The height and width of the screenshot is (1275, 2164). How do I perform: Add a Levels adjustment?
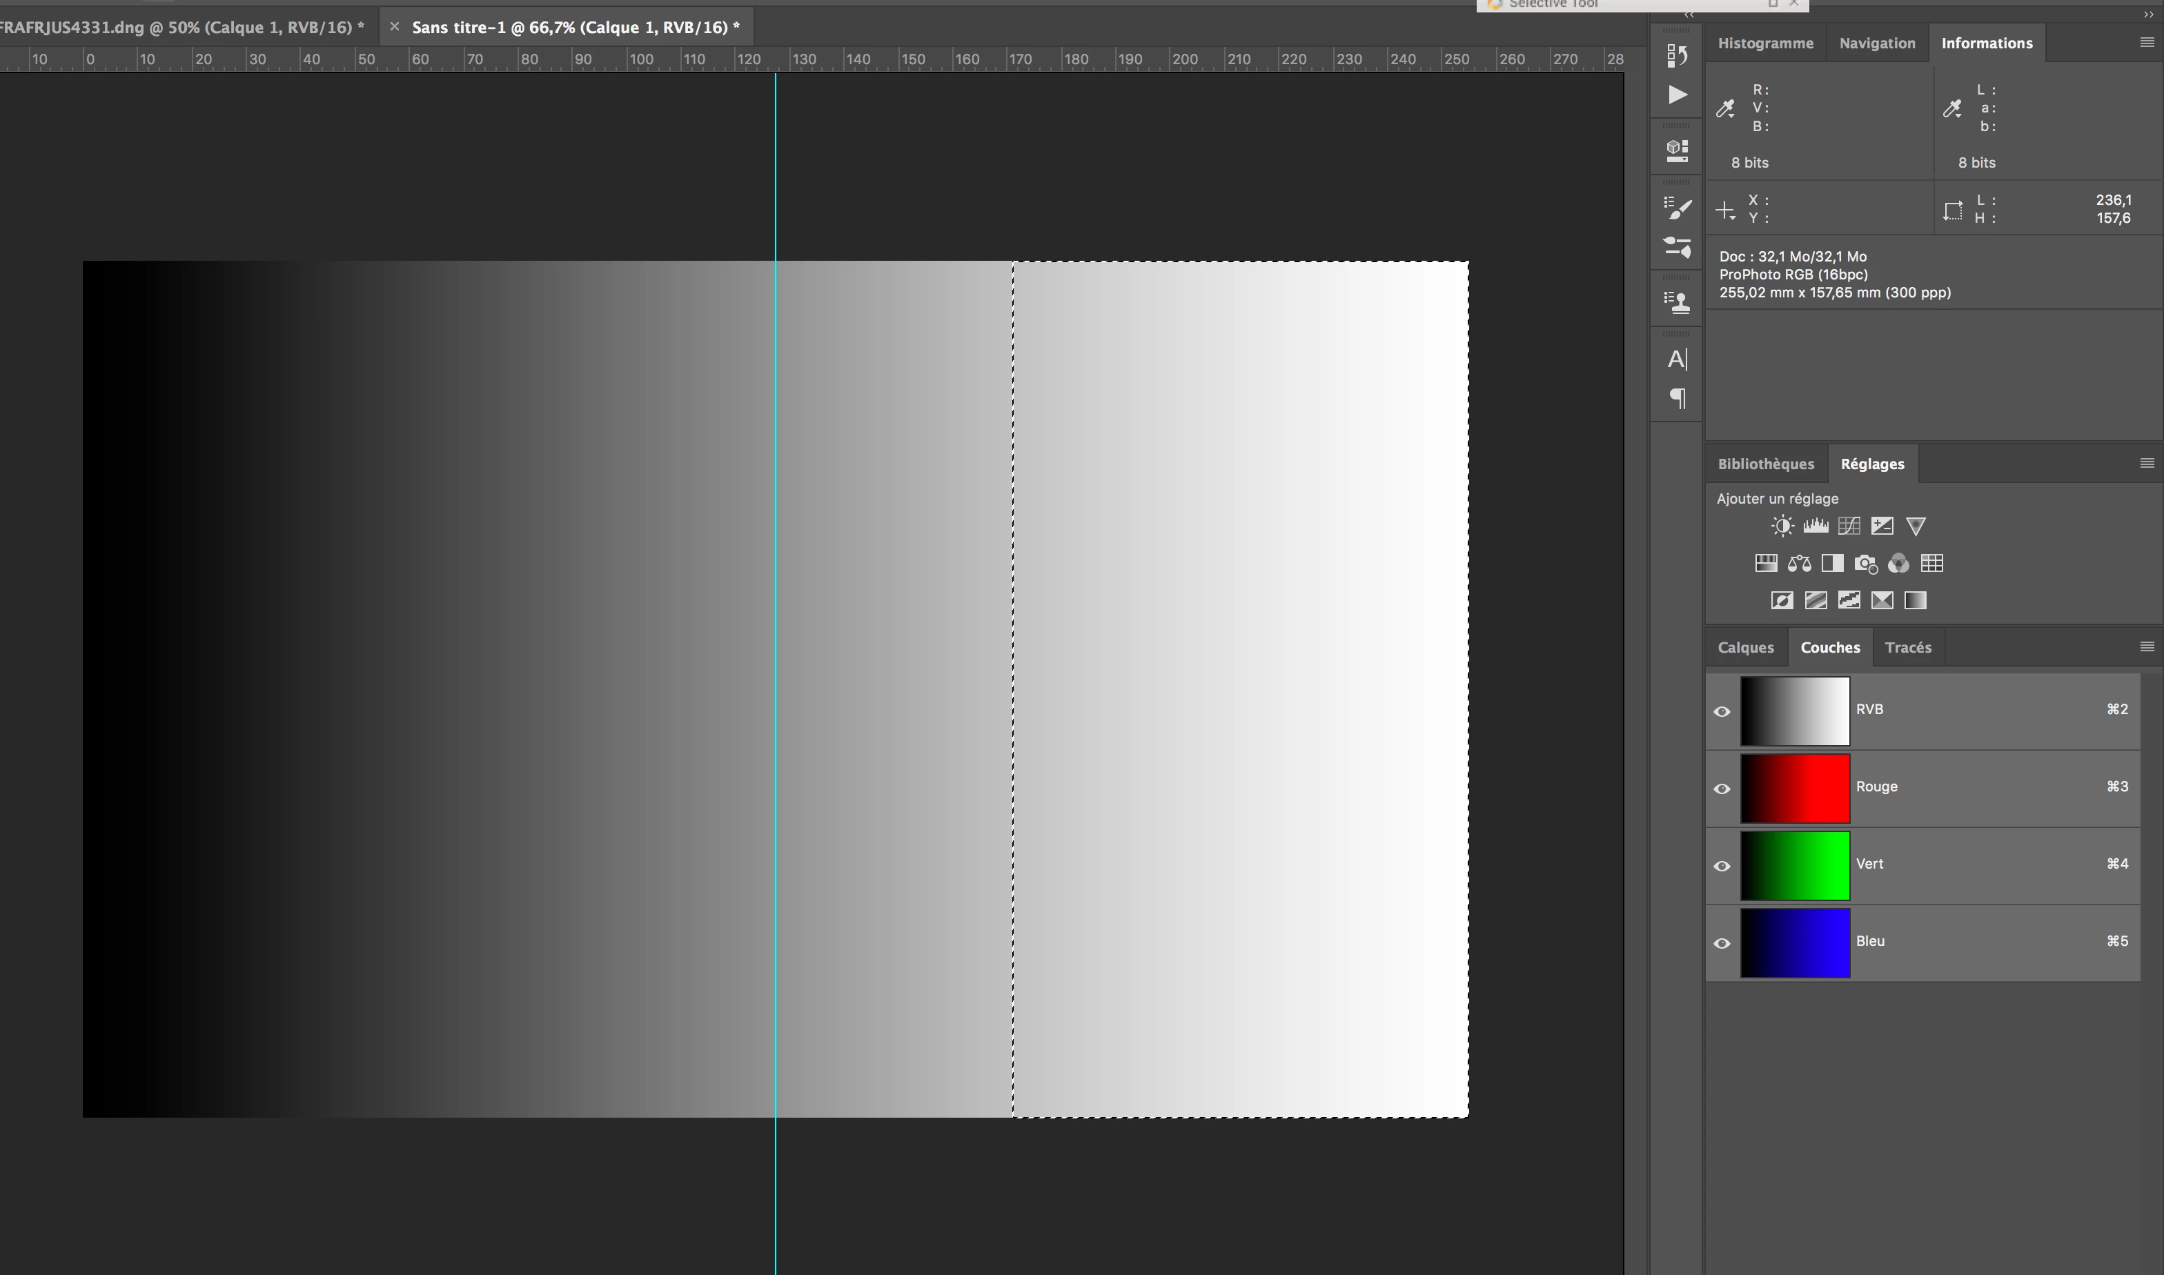tap(1816, 526)
